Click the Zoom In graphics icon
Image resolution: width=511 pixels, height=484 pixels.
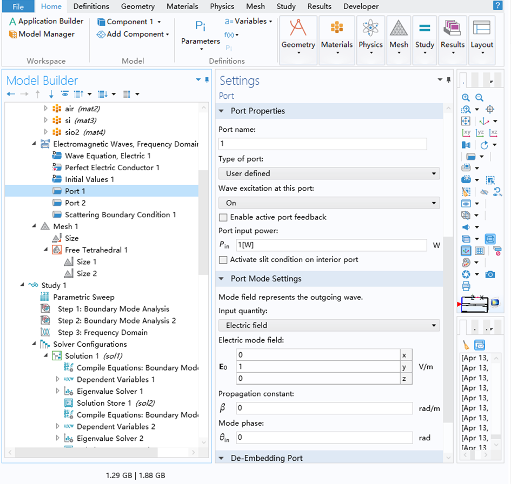(466, 98)
